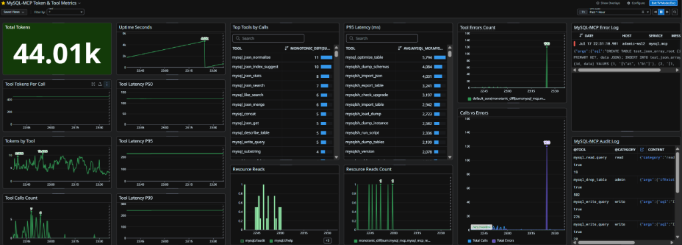Click SERVICE column header in Error Log
This screenshot has width=682, height=245.
pyautogui.click(x=655, y=36)
